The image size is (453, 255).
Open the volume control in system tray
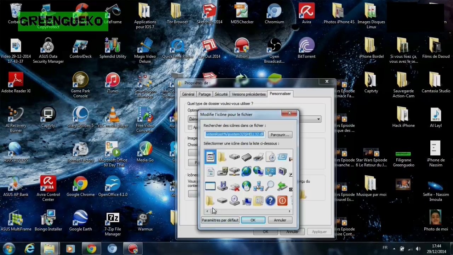pos(418,249)
